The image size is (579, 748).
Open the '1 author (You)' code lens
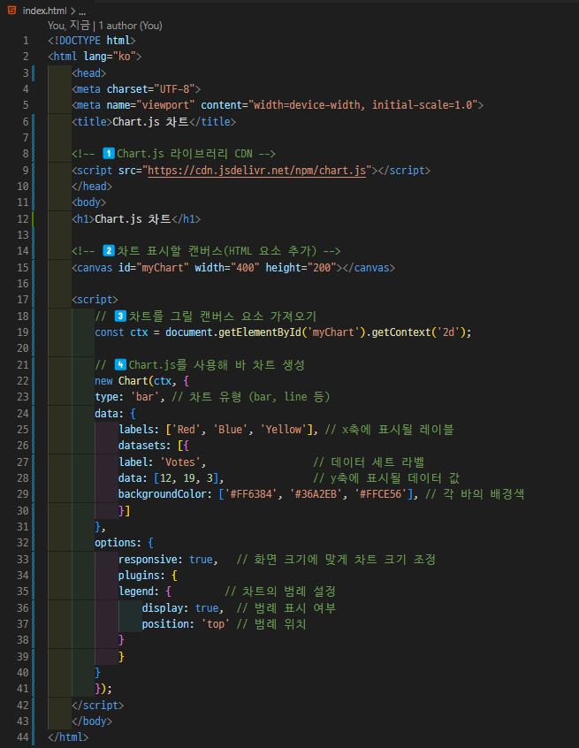(130, 26)
